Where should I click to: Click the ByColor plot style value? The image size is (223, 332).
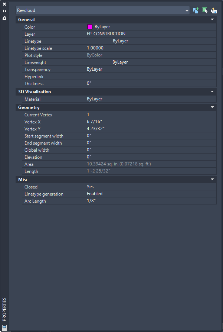point(95,55)
